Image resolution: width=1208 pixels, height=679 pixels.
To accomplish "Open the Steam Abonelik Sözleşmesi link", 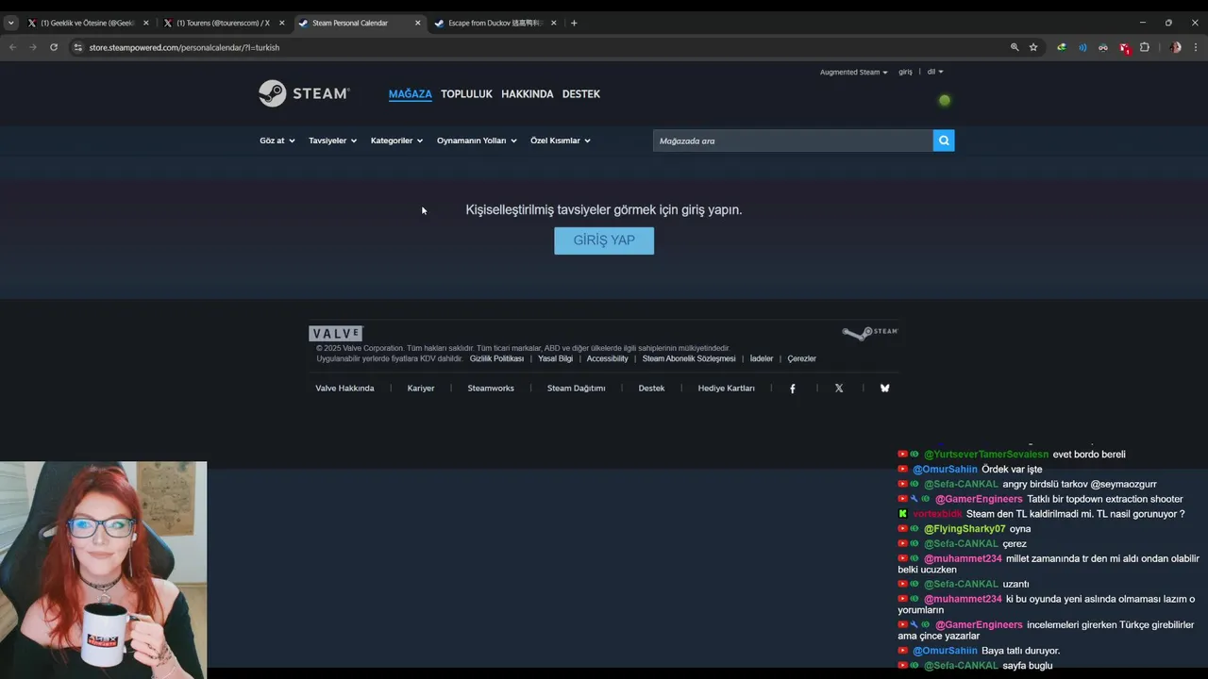I will pyautogui.click(x=689, y=358).
